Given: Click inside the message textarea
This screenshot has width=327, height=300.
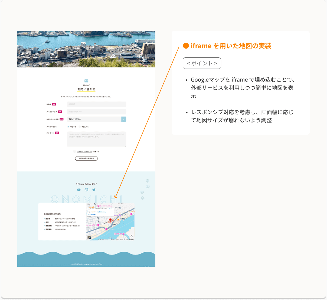Looking at the screenshot, I should click(x=97, y=139).
